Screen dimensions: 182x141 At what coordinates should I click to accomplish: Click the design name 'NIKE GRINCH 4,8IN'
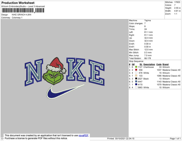pyautogui.click(x=22, y=15)
